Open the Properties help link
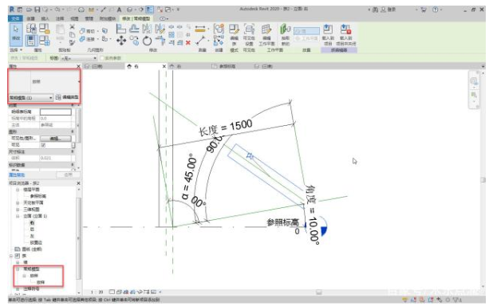The height and width of the screenshot is (306, 489). pyautogui.click(x=17, y=175)
